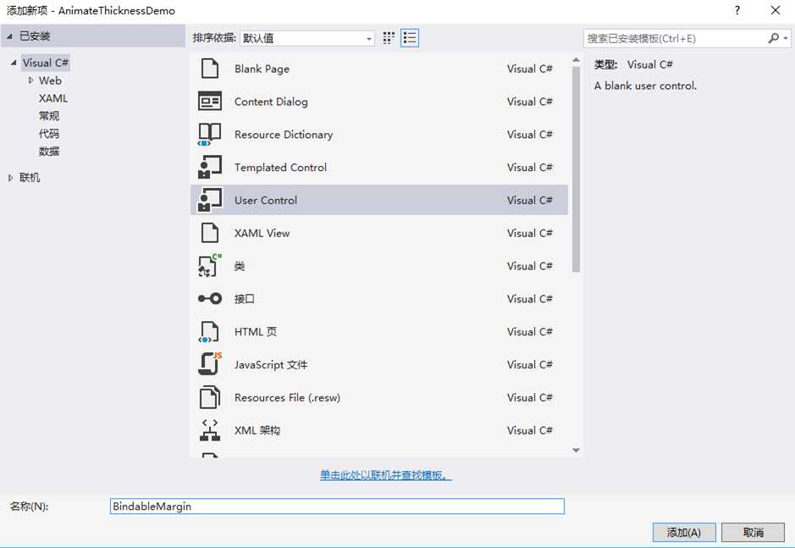Select the Content Dialog row text
The image size is (795, 548).
271,102
